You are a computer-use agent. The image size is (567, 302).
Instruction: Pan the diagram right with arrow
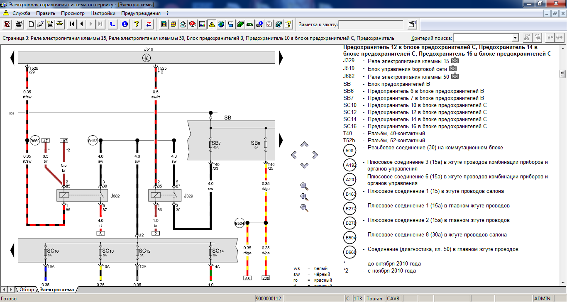315,155
